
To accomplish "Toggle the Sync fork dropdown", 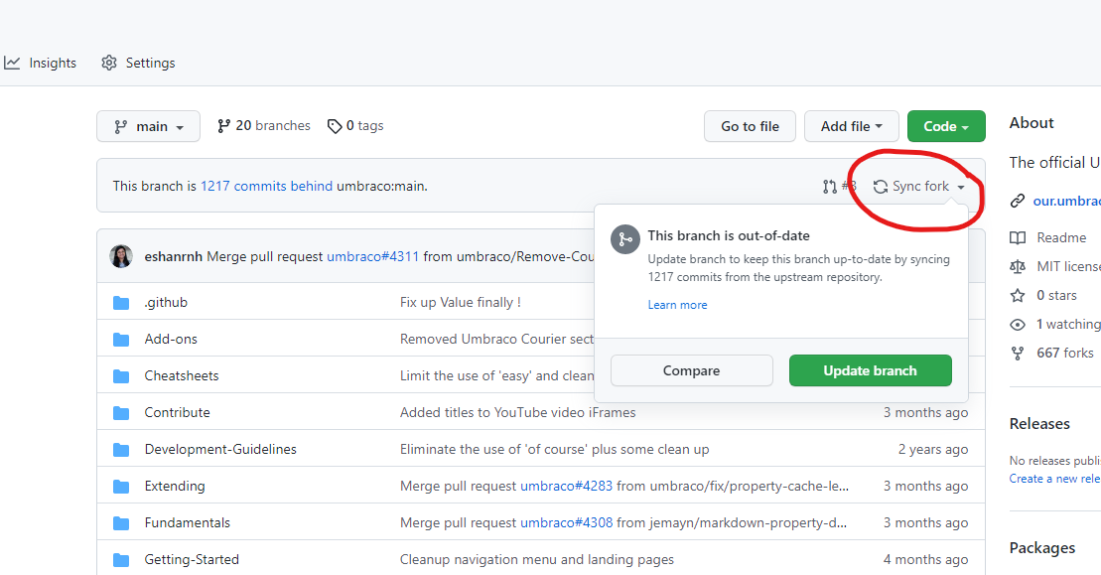I will coord(919,187).
